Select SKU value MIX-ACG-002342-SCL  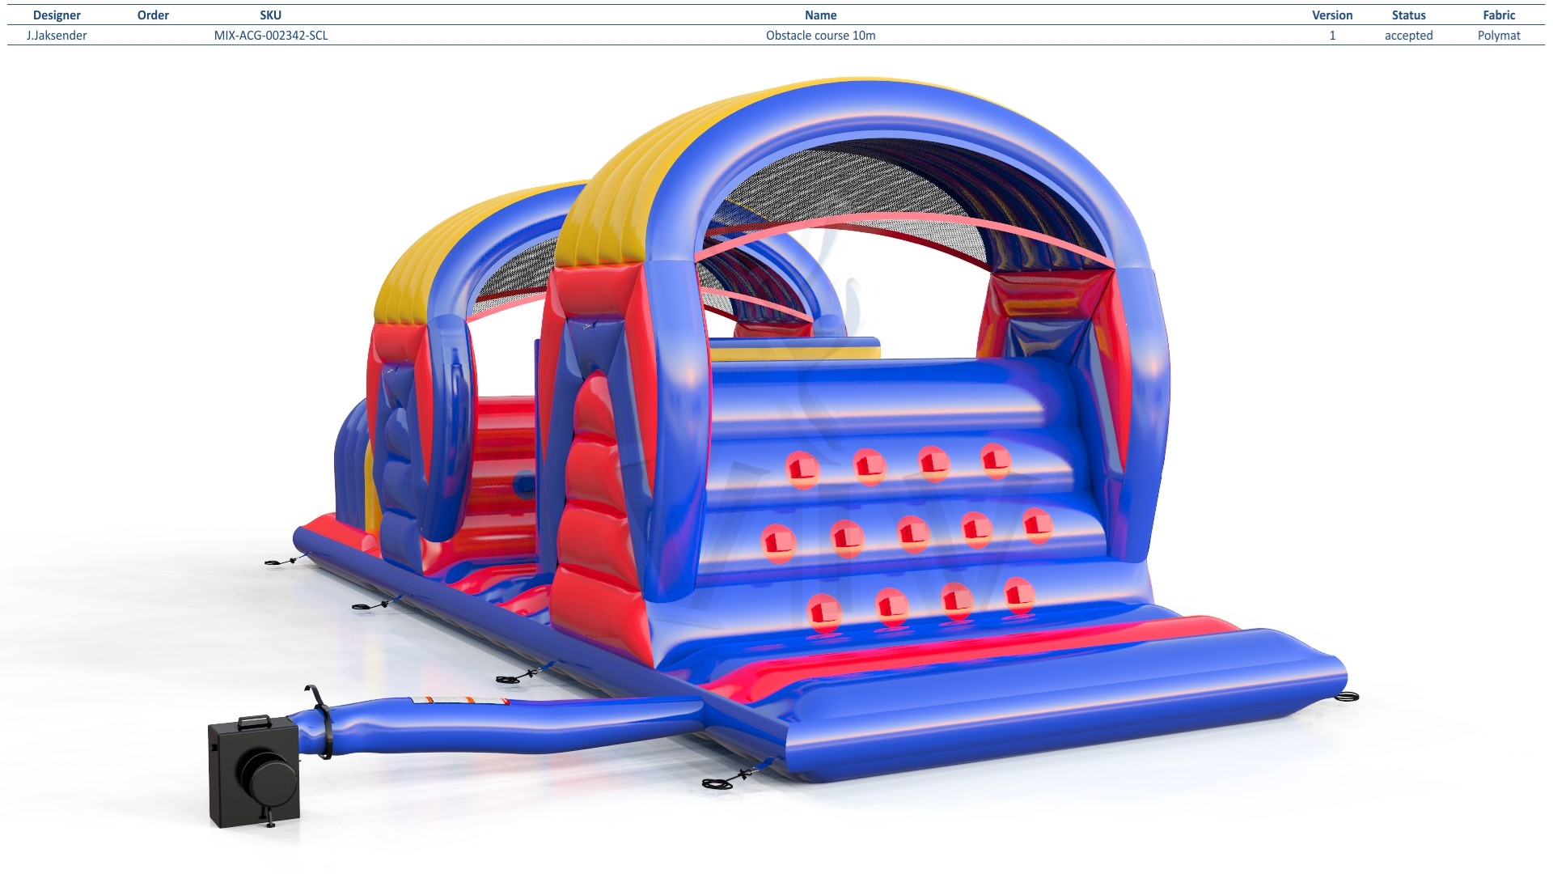[x=271, y=36]
